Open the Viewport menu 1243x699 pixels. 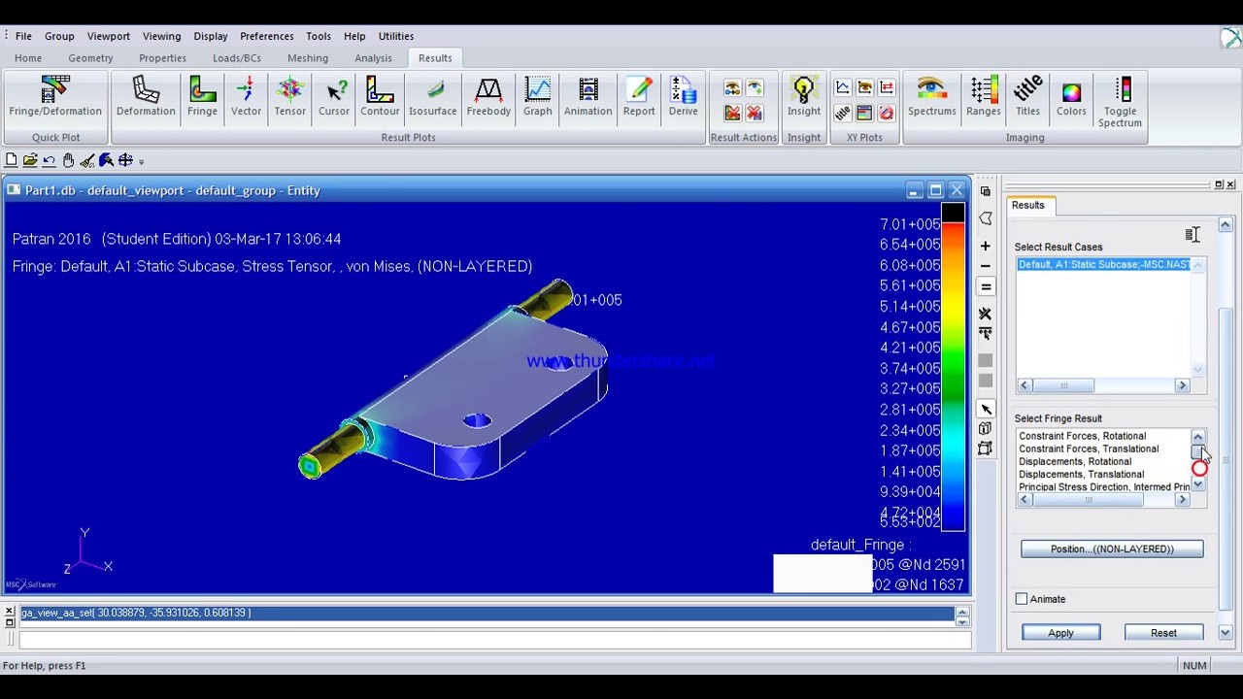coord(109,36)
